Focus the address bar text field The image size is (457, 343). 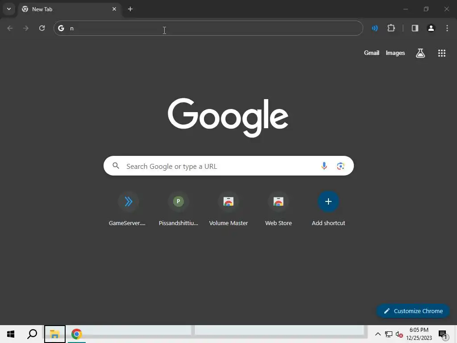208,28
